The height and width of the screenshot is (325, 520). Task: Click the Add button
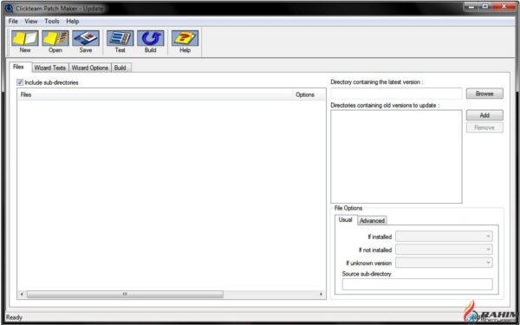coord(484,115)
